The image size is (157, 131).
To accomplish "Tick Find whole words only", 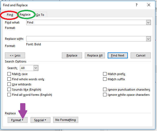I will click(9, 79).
